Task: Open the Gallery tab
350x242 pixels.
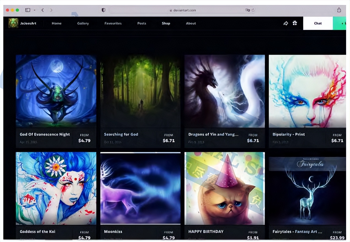Action: (x=83, y=23)
